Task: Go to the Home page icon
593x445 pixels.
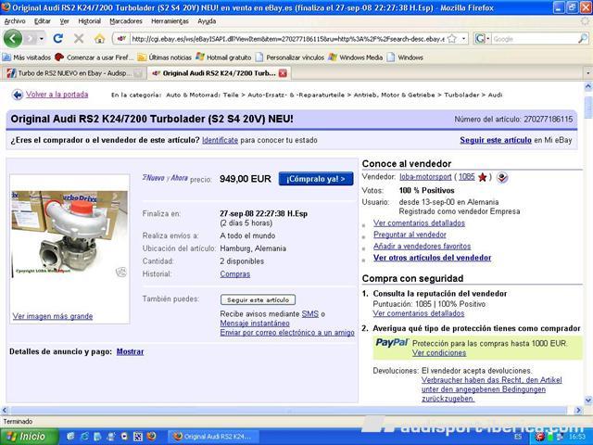Action: (x=99, y=38)
